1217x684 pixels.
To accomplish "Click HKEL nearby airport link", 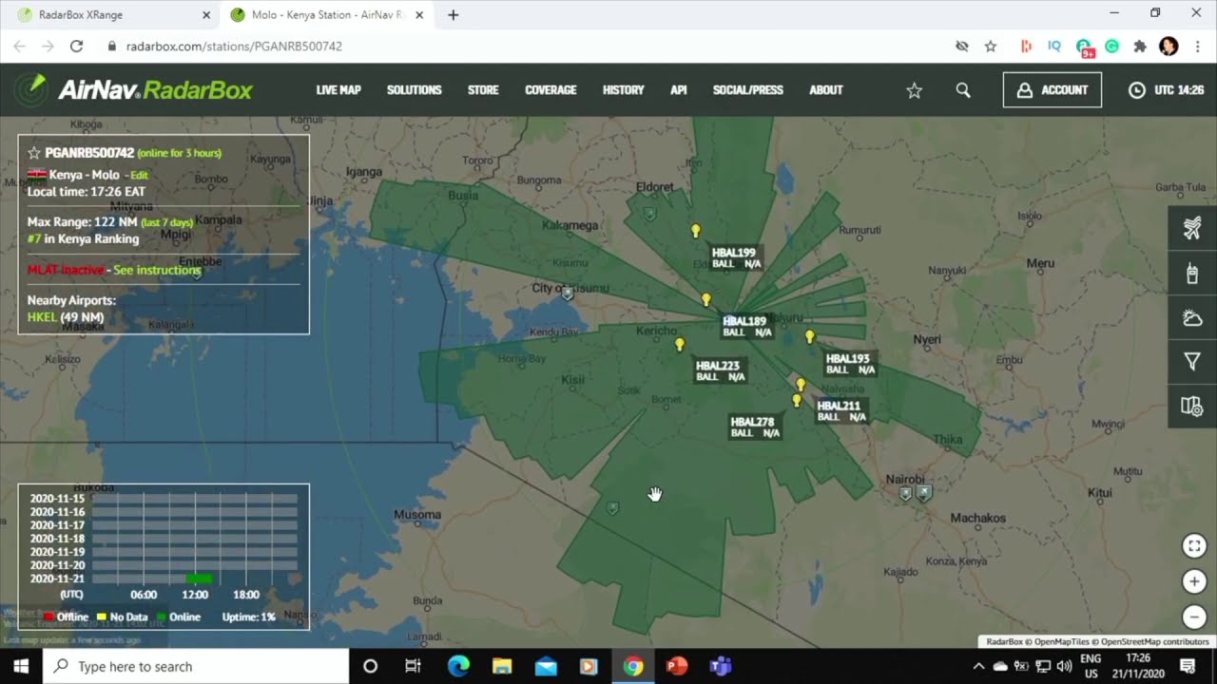I will click(x=42, y=317).
